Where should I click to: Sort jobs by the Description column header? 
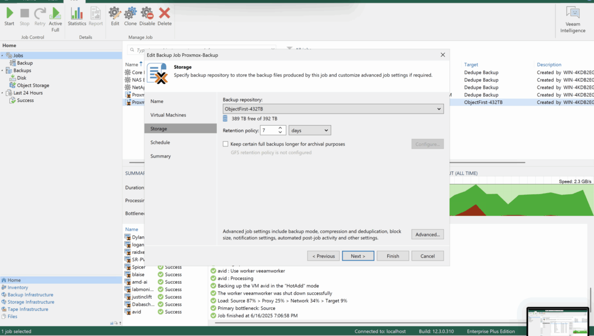tap(549, 65)
